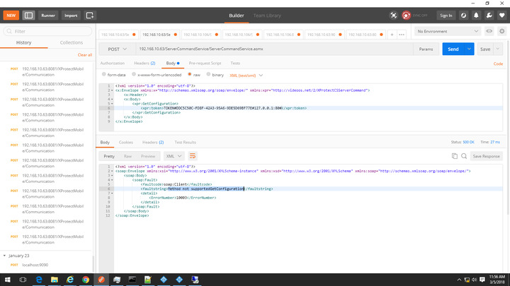Screen dimensions: 510x286
Task: Select the form-data radio button
Action: tap(104, 75)
